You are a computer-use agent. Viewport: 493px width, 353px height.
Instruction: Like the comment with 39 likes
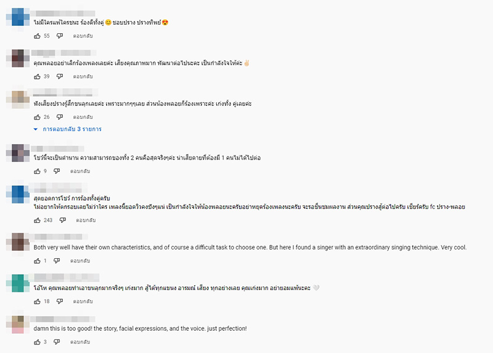(37, 76)
